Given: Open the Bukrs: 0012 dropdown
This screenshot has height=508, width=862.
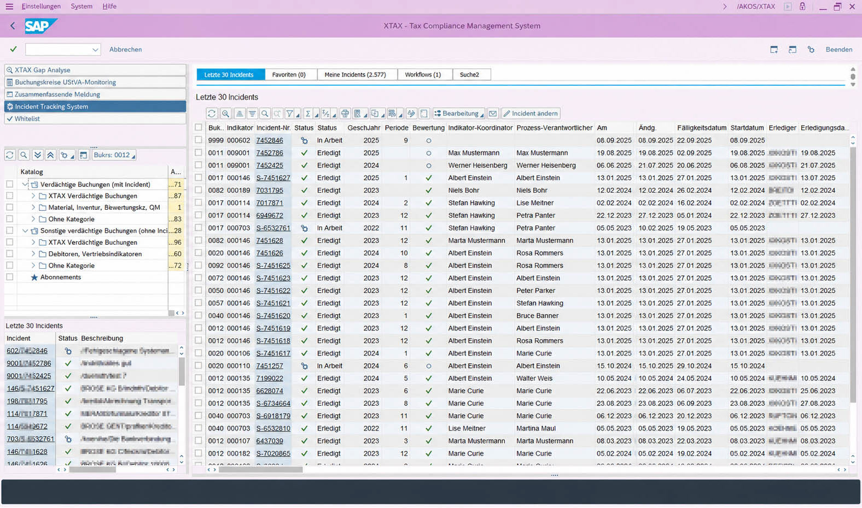Looking at the screenshot, I should pos(114,155).
